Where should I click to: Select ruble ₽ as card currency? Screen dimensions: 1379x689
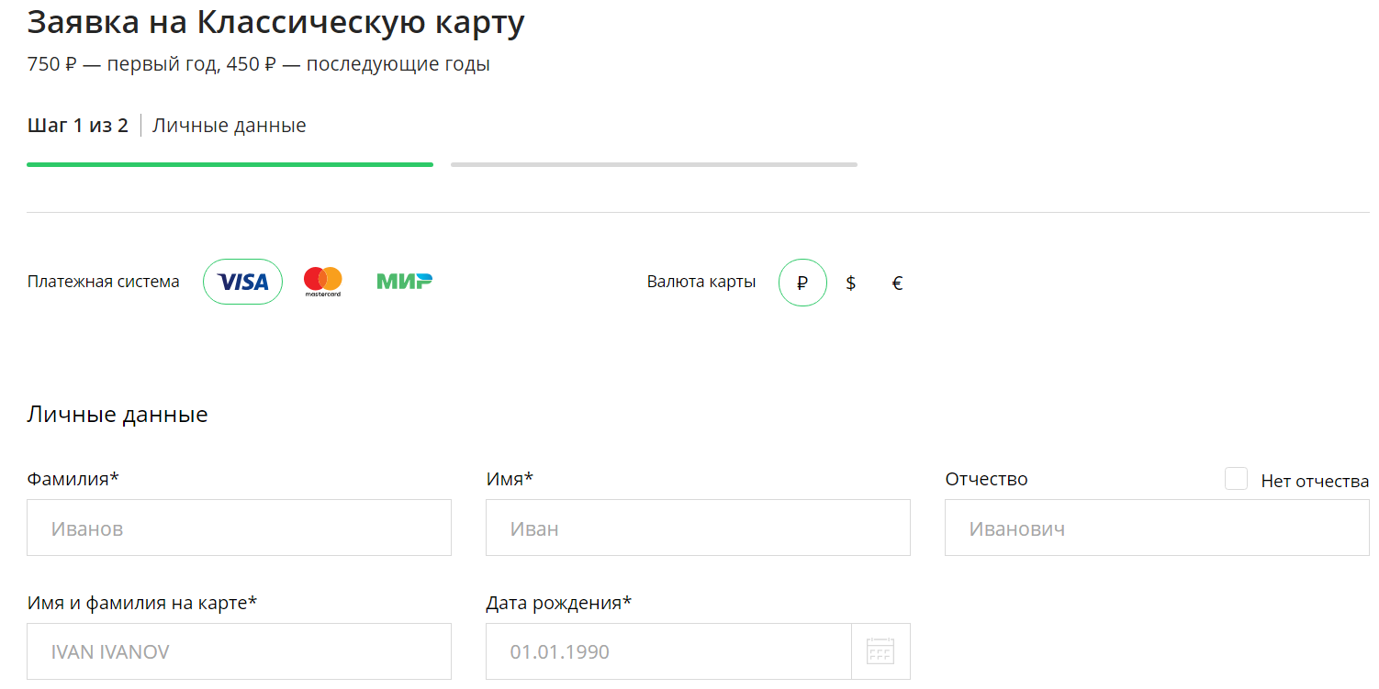pos(802,283)
